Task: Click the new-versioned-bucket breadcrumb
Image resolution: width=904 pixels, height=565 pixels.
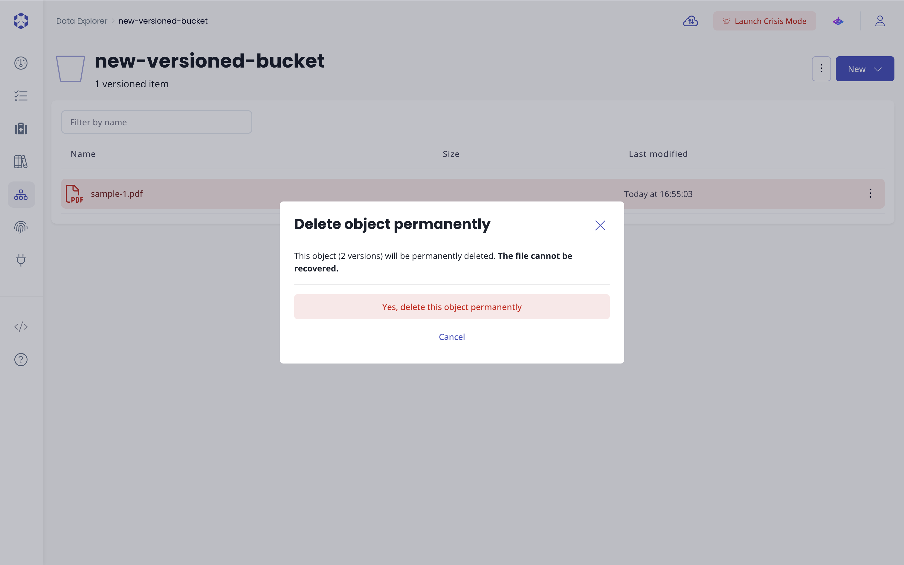Action: tap(163, 21)
